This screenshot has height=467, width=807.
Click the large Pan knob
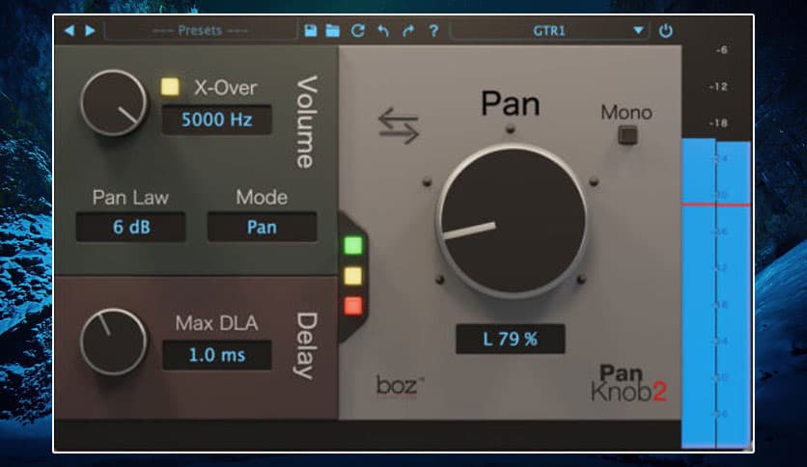pyautogui.click(x=511, y=221)
